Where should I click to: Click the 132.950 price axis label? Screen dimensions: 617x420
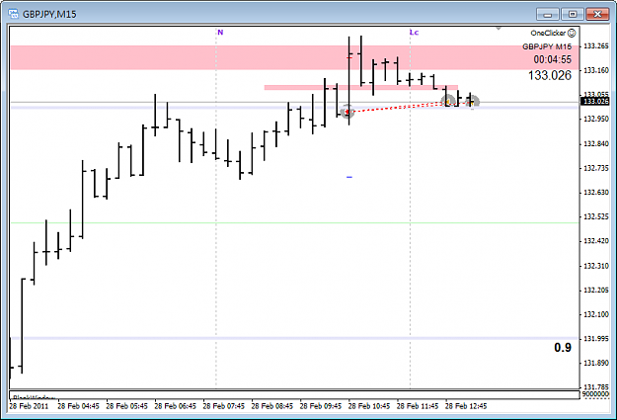coord(595,119)
